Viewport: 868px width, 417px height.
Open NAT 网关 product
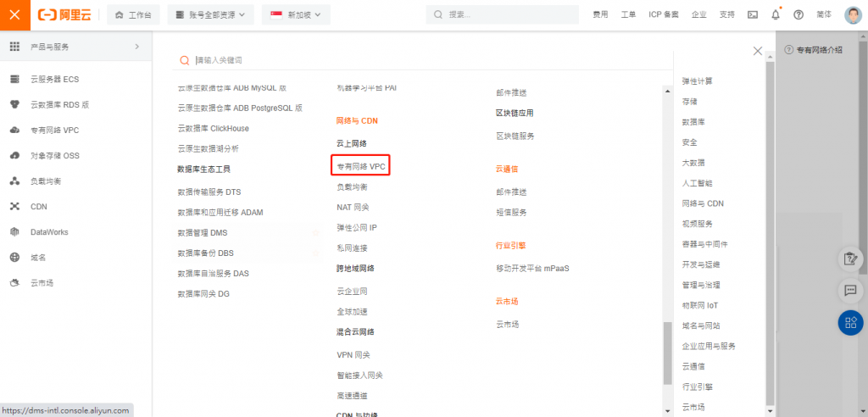353,207
